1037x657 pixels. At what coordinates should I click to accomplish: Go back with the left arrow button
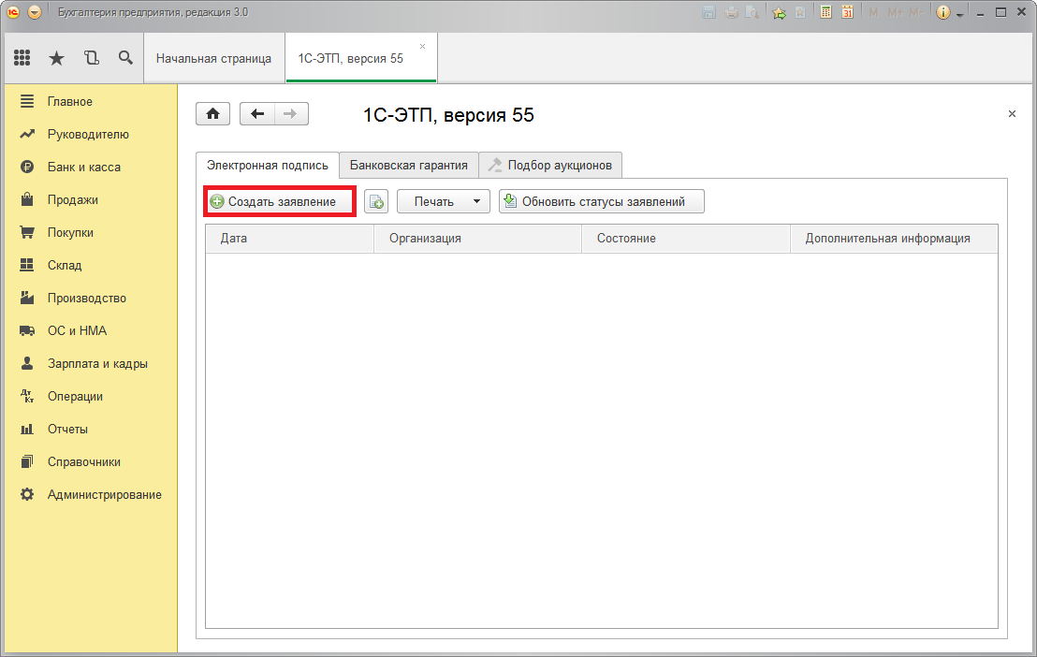tap(257, 114)
